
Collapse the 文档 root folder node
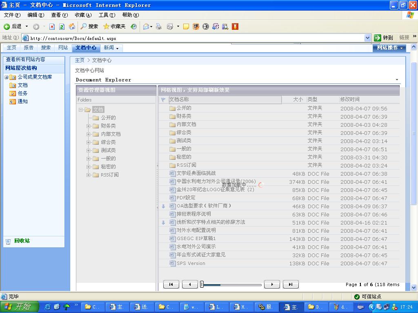pyautogui.click(x=81, y=110)
